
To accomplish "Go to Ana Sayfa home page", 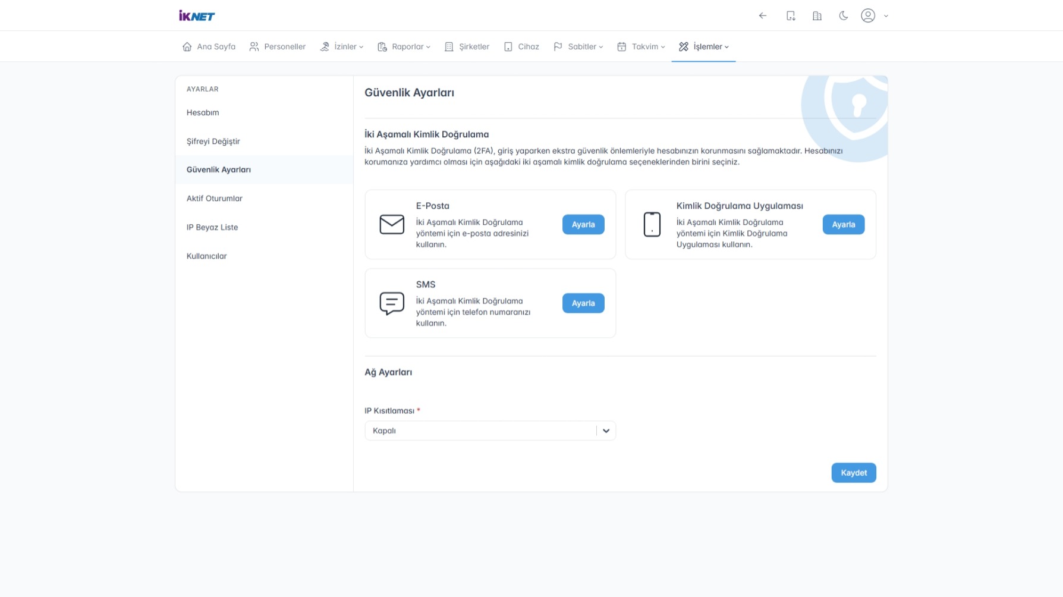I will coord(209,46).
